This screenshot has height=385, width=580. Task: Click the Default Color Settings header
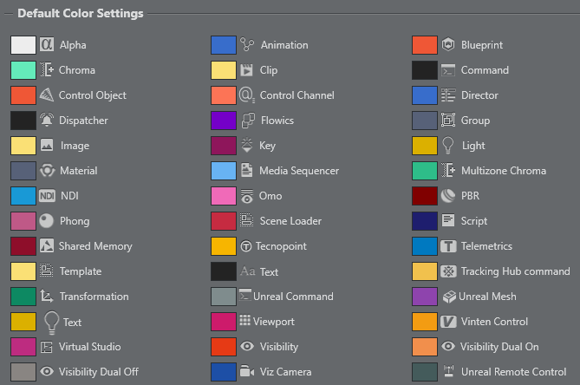click(81, 14)
